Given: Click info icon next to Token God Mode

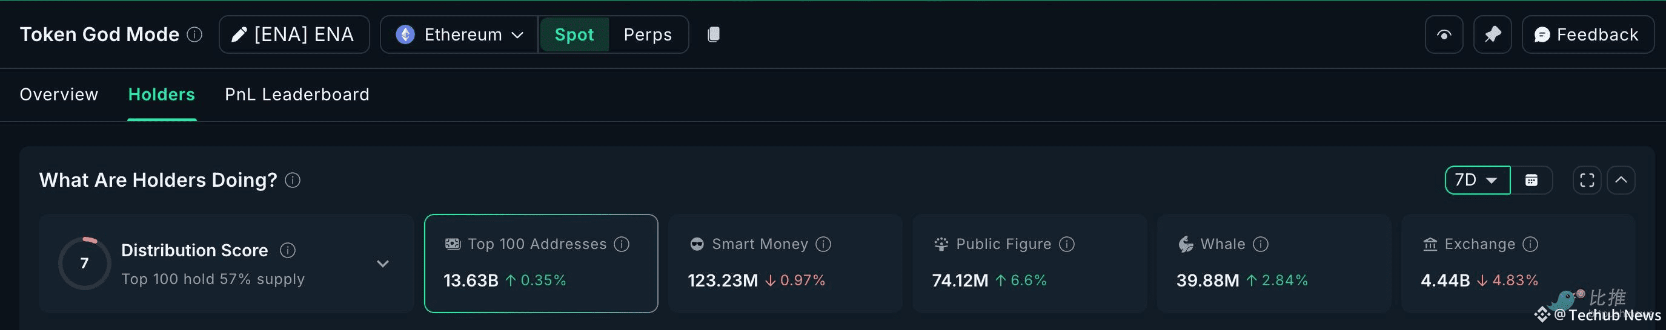Looking at the screenshot, I should pos(194,34).
